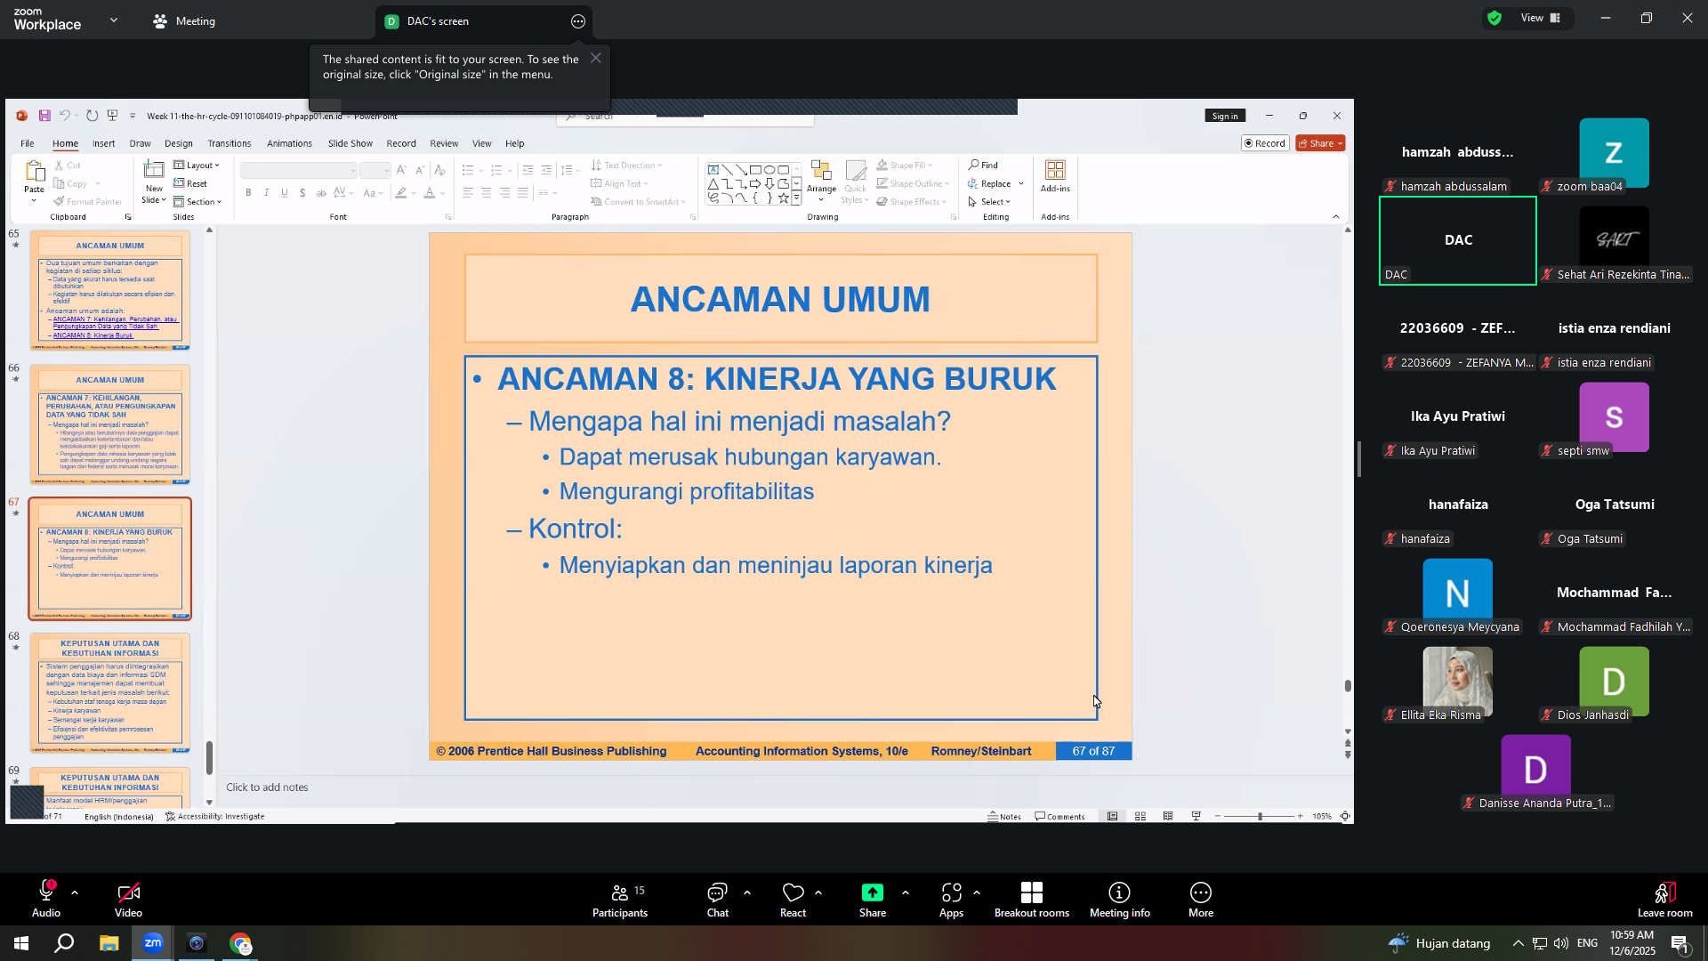
Task: Click the Windows Start button
Action: (x=21, y=943)
